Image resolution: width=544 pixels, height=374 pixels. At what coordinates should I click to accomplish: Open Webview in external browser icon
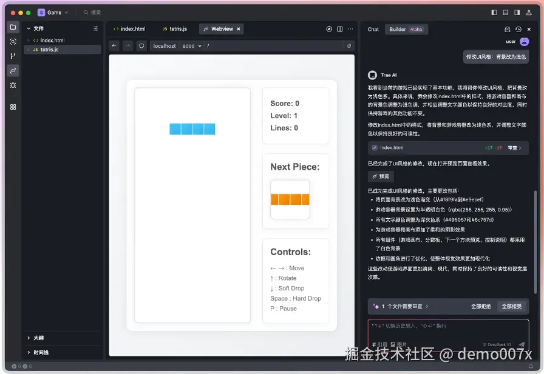tap(349, 45)
